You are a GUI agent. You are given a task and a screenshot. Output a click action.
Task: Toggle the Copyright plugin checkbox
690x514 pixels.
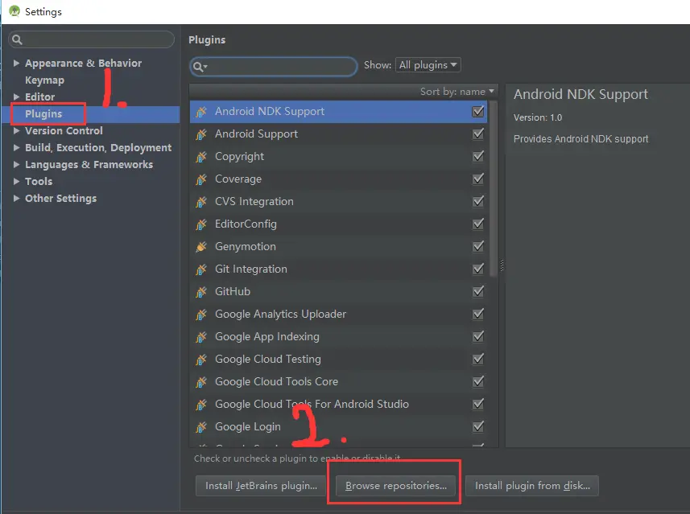tap(478, 156)
